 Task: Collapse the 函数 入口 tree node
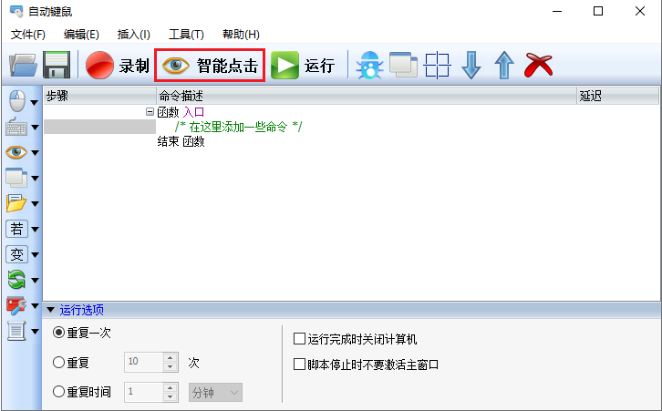pos(150,112)
